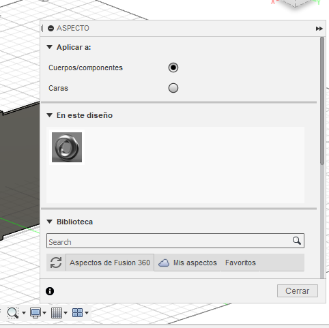
Task: Open zoom tool dropdown arrow
Action: coord(24,313)
